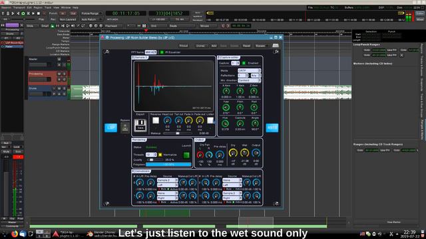Open the Session menu
Screen dimensions: 426x239
pos(6,7)
